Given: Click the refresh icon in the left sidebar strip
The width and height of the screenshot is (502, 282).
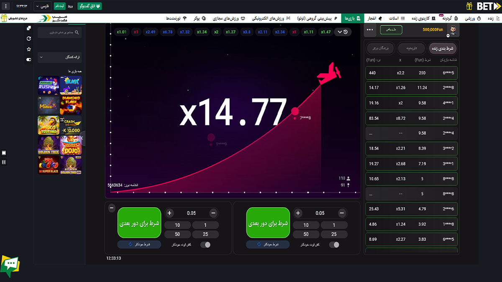Looking at the screenshot, I should pyautogui.click(x=28, y=38).
